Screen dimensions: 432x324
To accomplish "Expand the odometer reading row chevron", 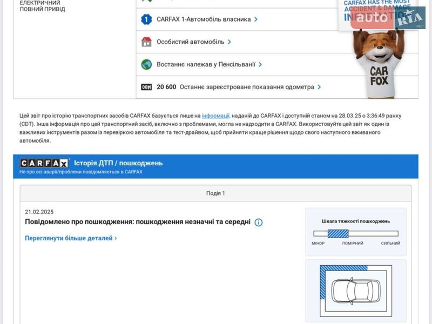I will [319, 87].
